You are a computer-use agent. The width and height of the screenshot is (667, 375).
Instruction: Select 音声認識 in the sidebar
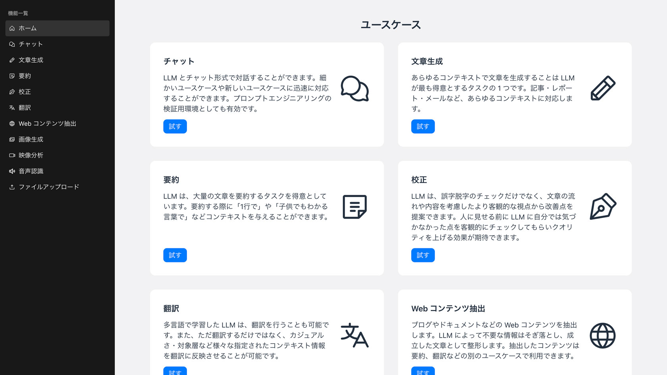[x=57, y=171]
